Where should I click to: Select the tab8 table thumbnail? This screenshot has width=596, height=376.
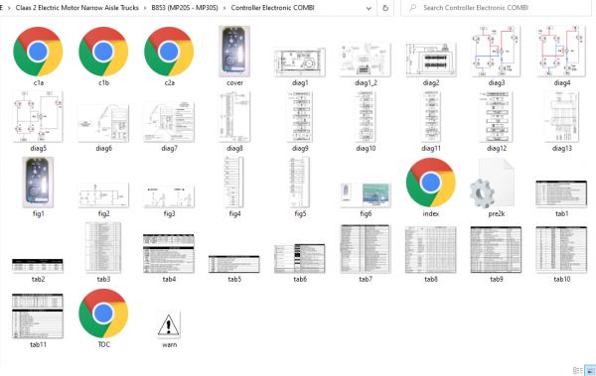[431, 250]
